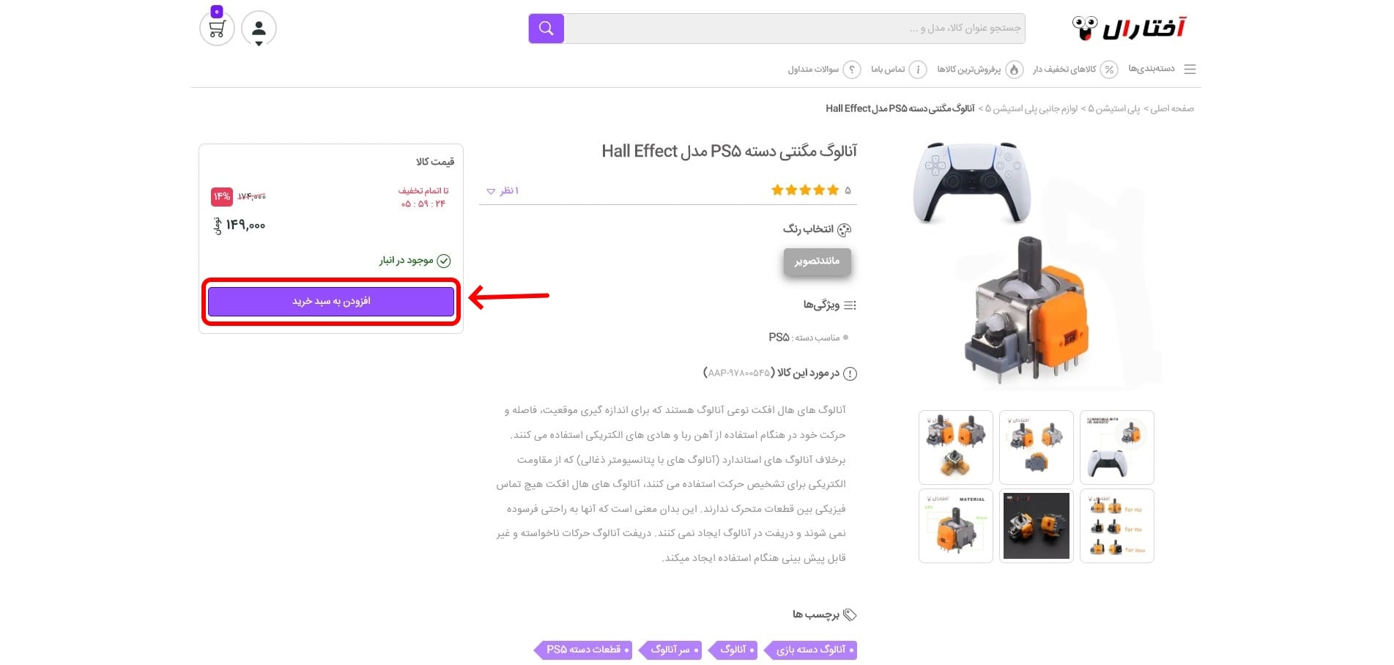Screen dimensions: 1394x665
Task: Select the 'مانندتصویر' color option
Action: [818, 261]
